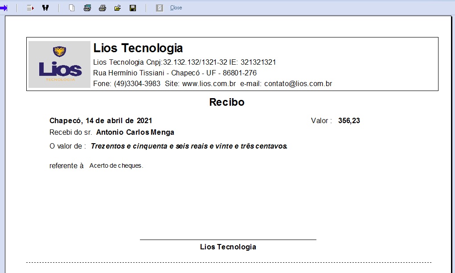Open printer setup with the teal printer icon
Viewport: 455px width, 273px height.
(x=87, y=8)
